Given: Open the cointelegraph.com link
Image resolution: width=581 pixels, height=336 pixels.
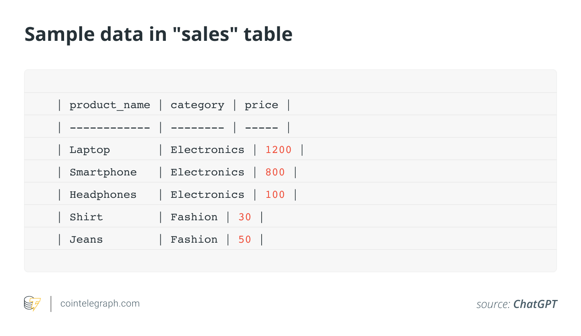Looking at the screenshot, I should (100, 304).
